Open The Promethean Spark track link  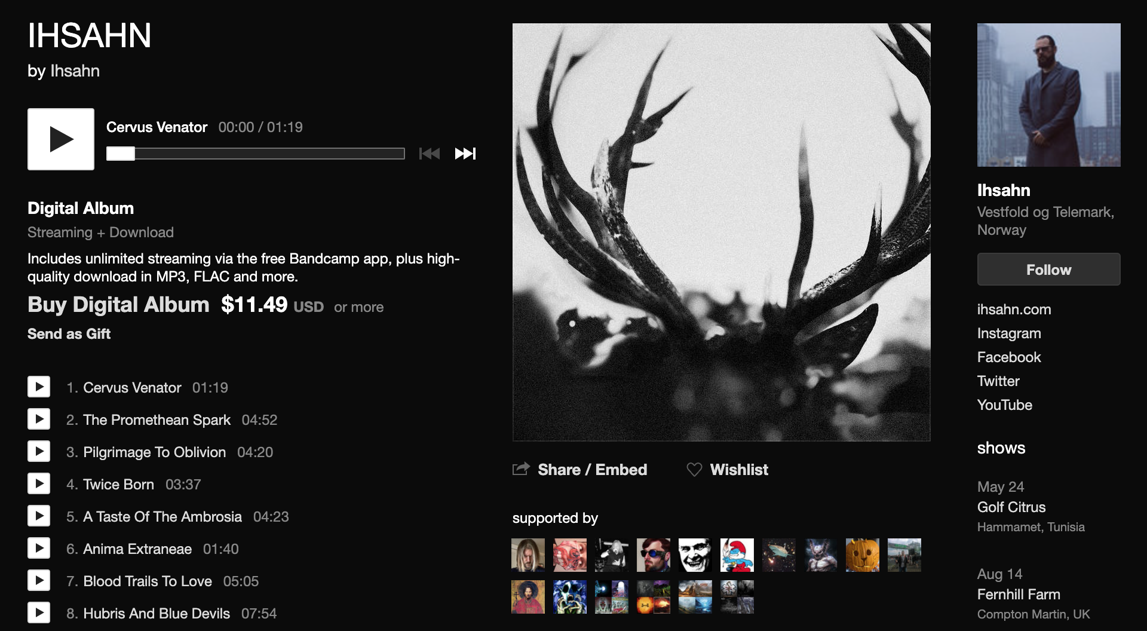pos(157,420)
